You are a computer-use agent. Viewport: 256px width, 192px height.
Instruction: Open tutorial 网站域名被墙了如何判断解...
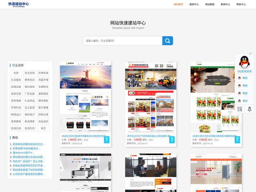tap(28, 170)
